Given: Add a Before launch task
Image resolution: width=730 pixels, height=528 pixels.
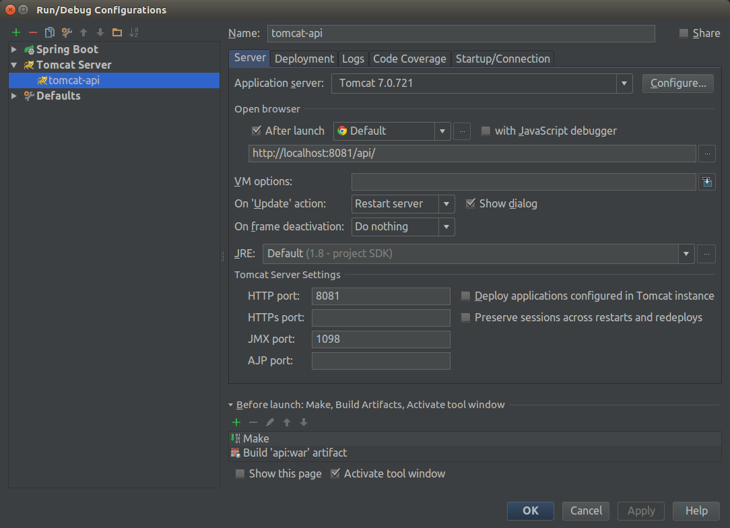Looking at the screenshot, I should point(236,422).
